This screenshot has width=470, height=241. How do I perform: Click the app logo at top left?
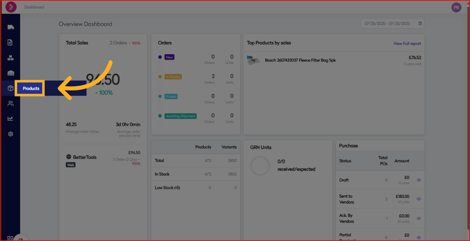coord(11,7)
